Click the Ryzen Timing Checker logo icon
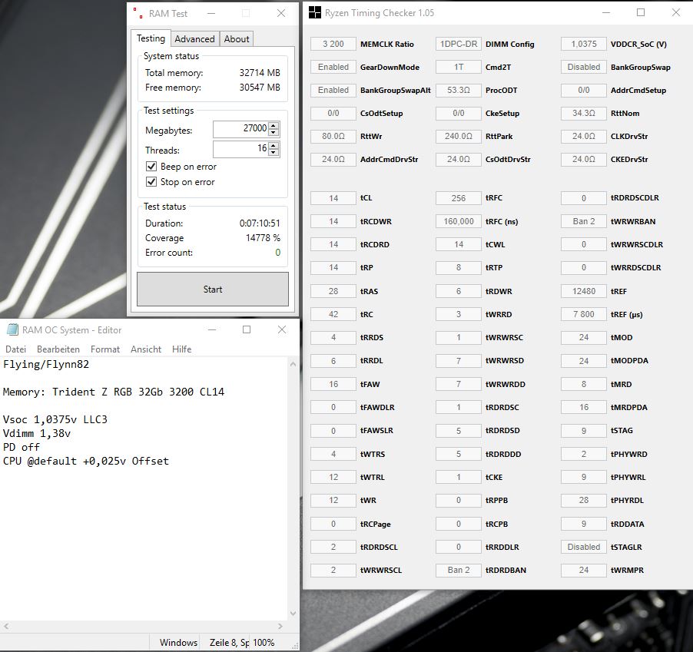 coord(315,13)
